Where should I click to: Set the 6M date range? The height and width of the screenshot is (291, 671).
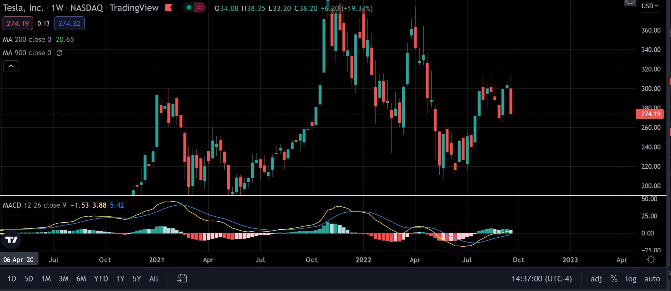click(x=81, y=279)
